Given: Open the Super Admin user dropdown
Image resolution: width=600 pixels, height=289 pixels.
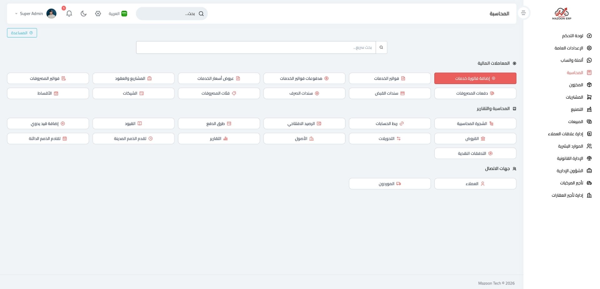Looking at the screenshot, I should pos(29,13).
